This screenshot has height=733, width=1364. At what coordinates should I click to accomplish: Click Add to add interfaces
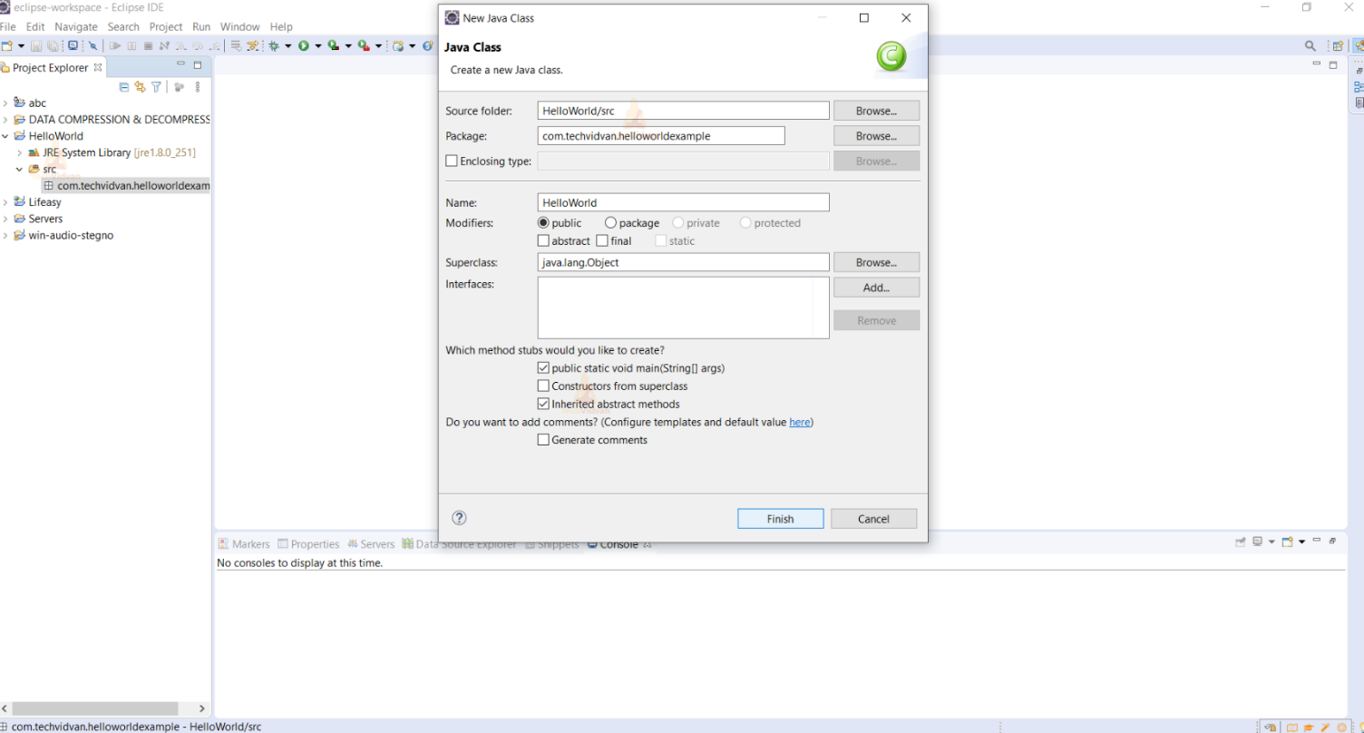tap(876, 288)
